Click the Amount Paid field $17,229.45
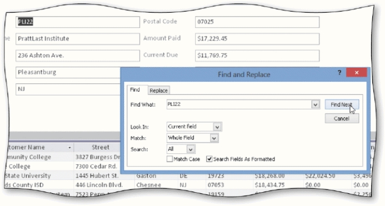 (257, 39)
